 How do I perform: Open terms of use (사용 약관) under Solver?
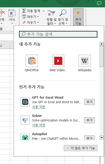point(39,125)
